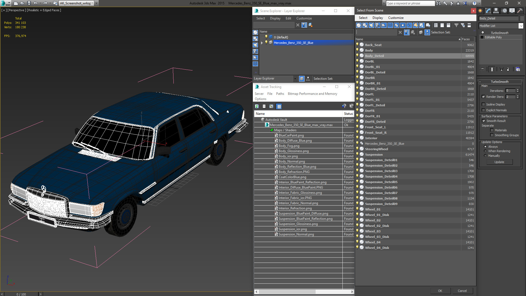Click Pin Stack icon below modifier stack
Viewport: 526px width, 296px height.
tap(482, 69)
